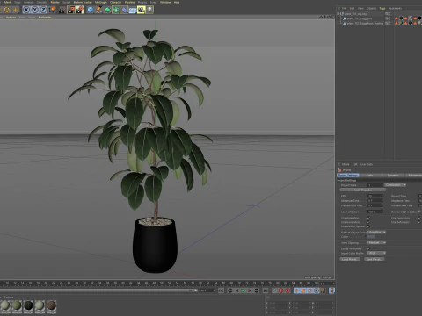Viewport: 422px width, 316px height.
Task: Switch to the Info tab in attributes
Action: point(370,175)
